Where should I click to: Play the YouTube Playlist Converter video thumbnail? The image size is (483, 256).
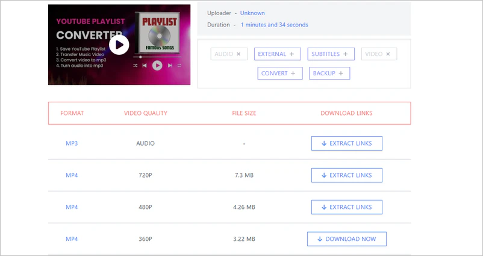[x=119, y=45]
